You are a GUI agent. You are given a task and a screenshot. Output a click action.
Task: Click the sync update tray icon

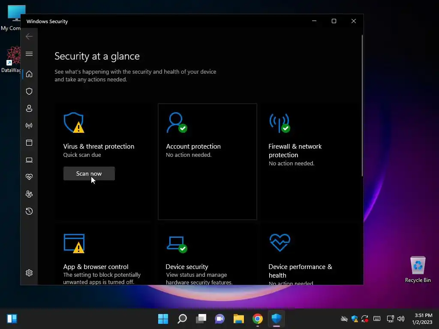click(x=365, y=319)
